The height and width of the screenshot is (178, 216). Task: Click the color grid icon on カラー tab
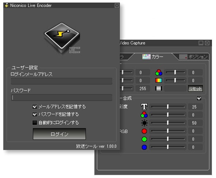[x=146, y=57]
